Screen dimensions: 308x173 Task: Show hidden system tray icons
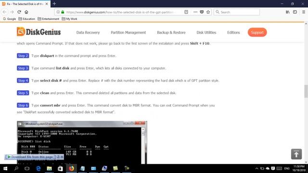(x=257, y=169)
